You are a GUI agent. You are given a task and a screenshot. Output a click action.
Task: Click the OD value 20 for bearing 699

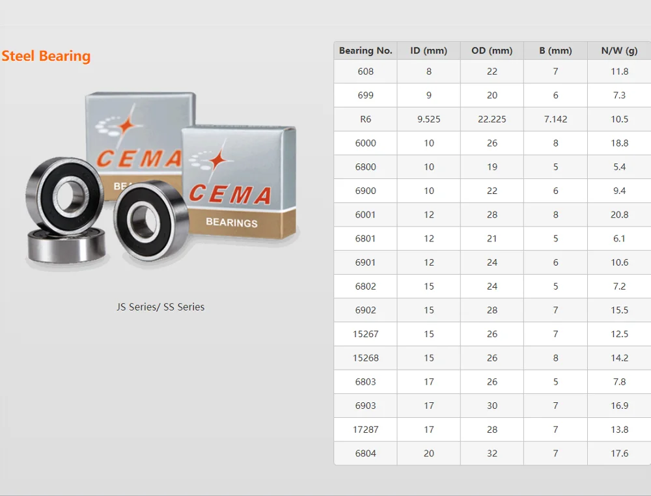[492, 96]
